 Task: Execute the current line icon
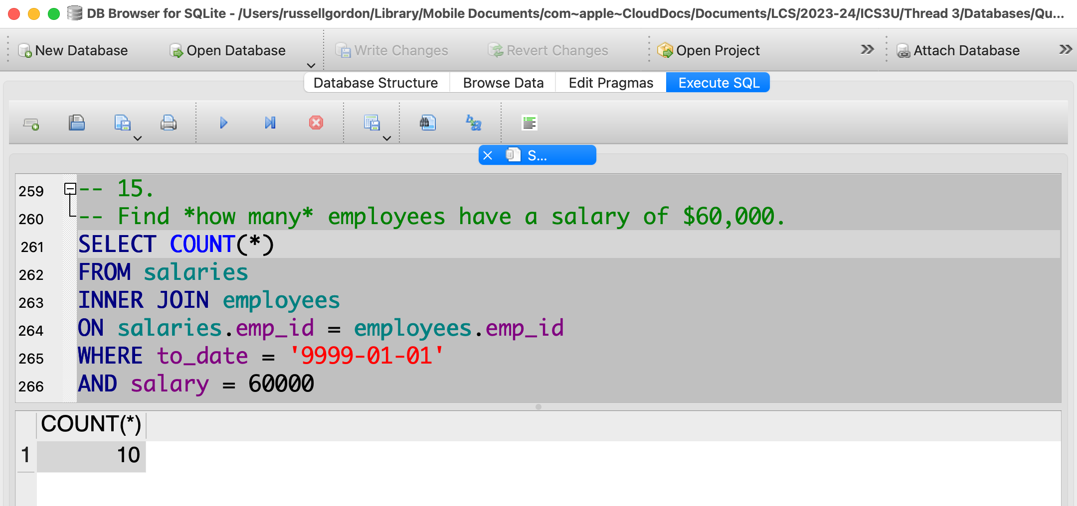[270, 123]
